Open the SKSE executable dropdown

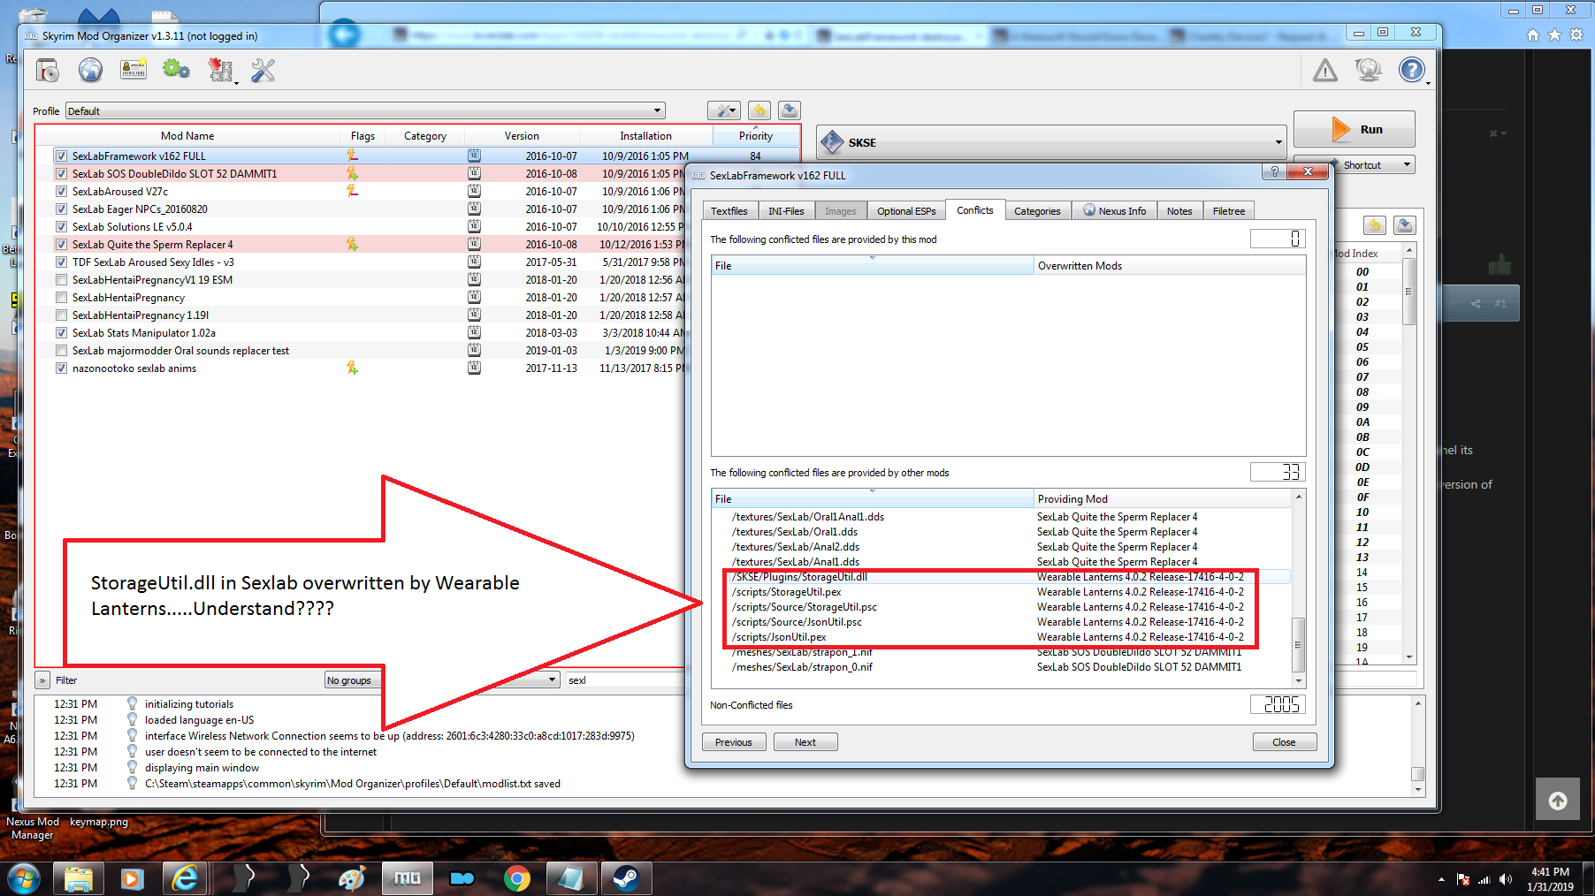[1051, 142]
